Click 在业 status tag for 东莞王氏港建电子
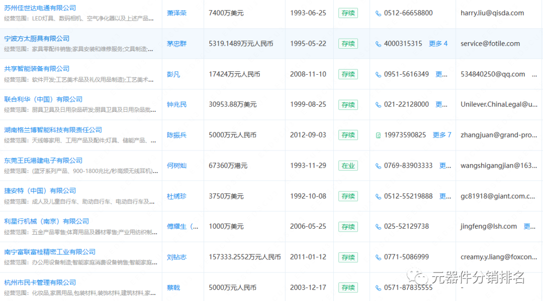Image resolution: width=543 pixels, height=301 pixels. (x=348, y=166)
